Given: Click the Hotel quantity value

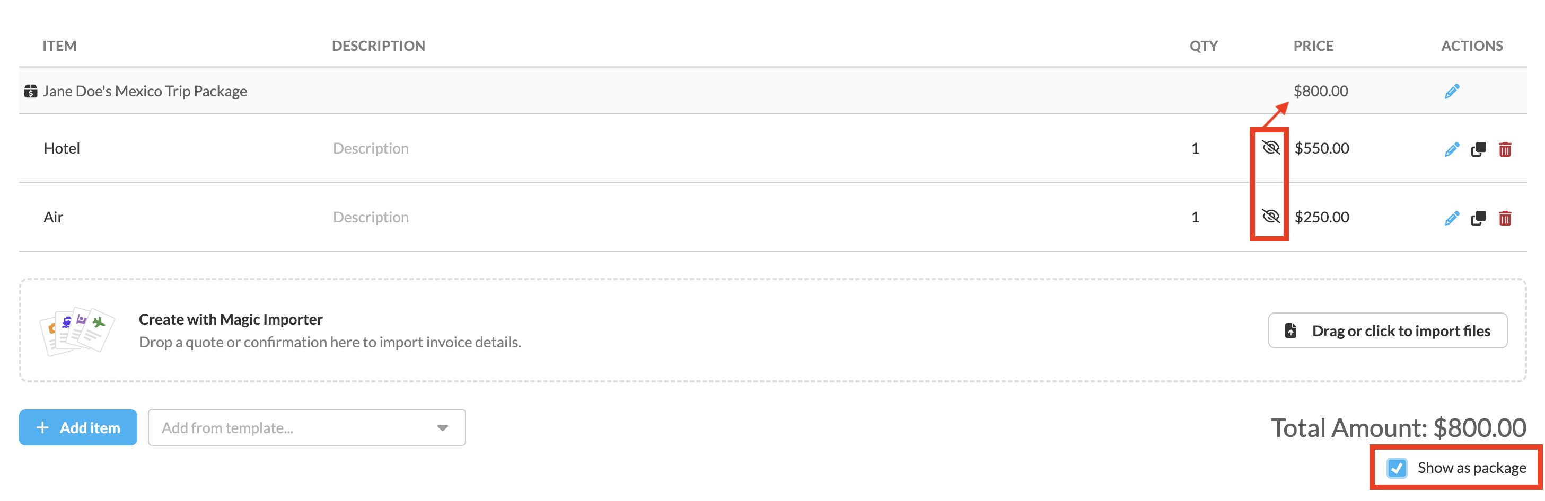Looking at the screenshot, I should click(x=1195, y=149).
